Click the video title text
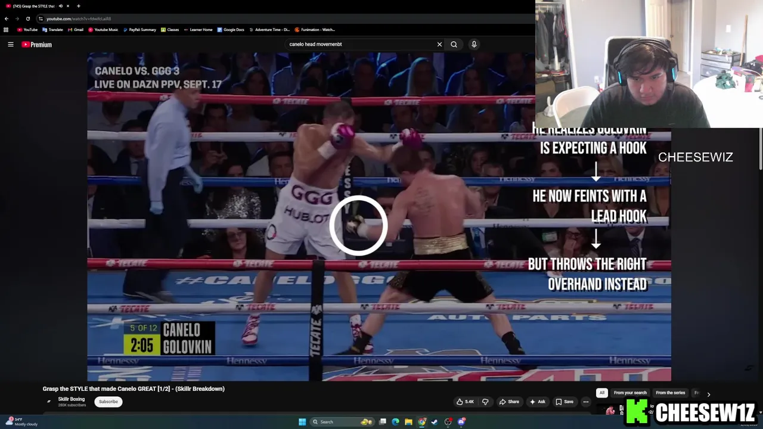The width and height of the screenshot is (763, 429). 134,388
